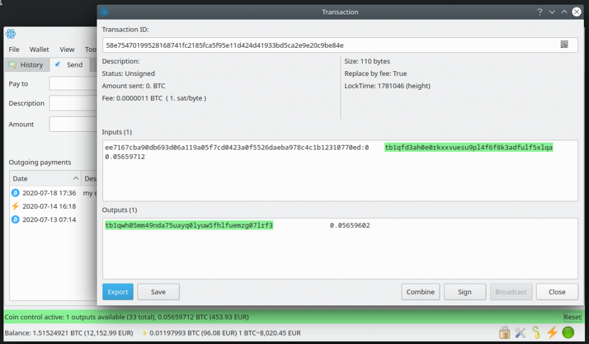This screenshot has height=344, width=589.
Task: Save the transaction
Action: (x=158, y=292)
